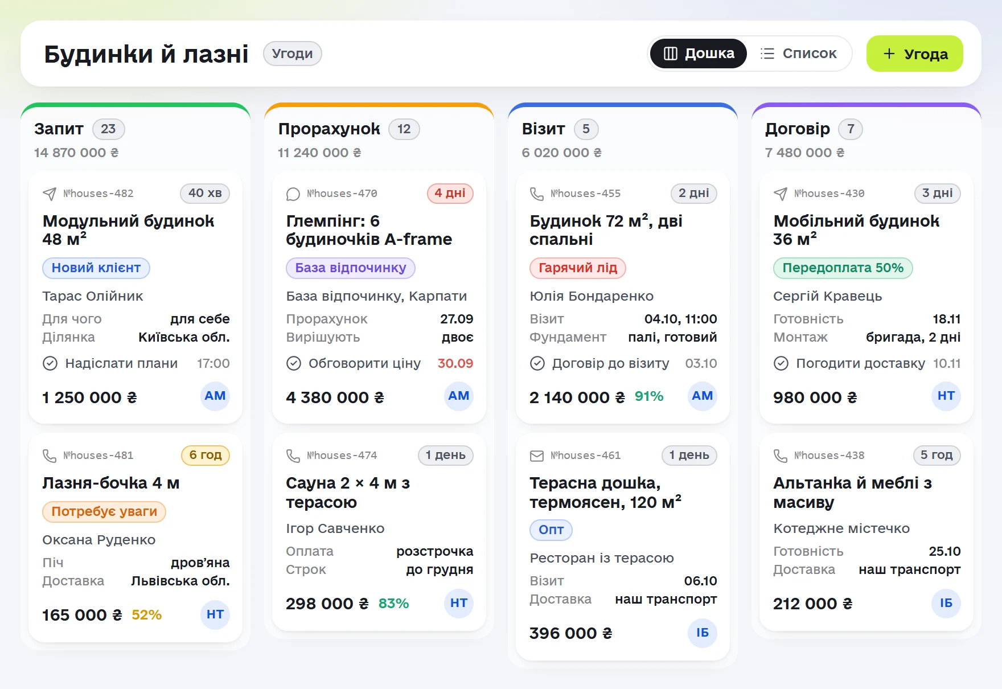Open НТ avatar on Лазня-бочка card

215,614
